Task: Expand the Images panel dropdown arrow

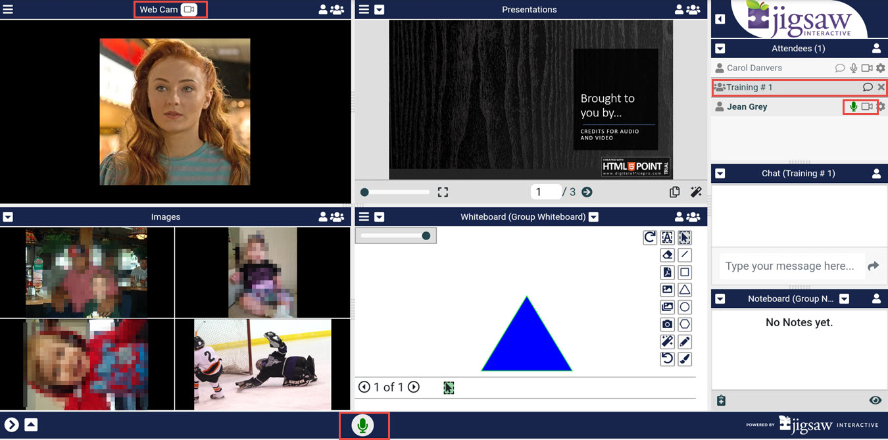Action: click(8, 217)
